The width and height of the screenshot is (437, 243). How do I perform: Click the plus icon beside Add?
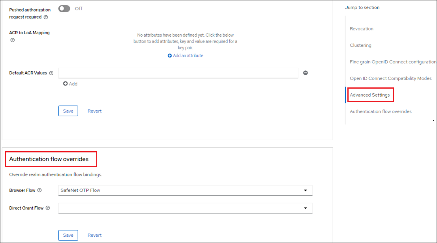66,84
